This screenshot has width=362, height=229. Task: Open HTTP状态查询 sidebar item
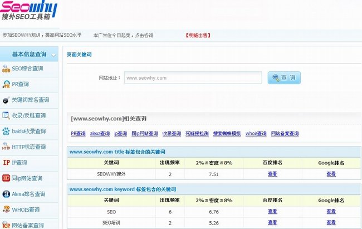click(29, 147)
